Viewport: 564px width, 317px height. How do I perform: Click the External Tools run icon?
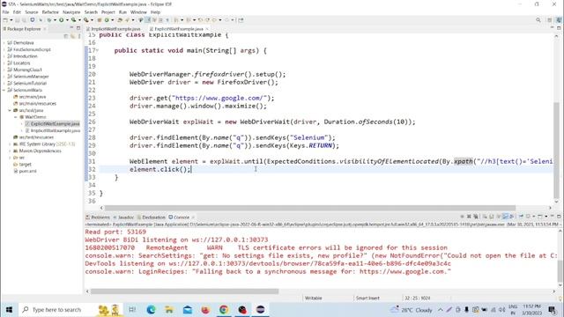[85, 20]
